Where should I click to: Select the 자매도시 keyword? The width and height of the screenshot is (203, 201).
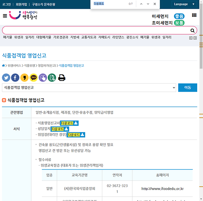(104, 37)
